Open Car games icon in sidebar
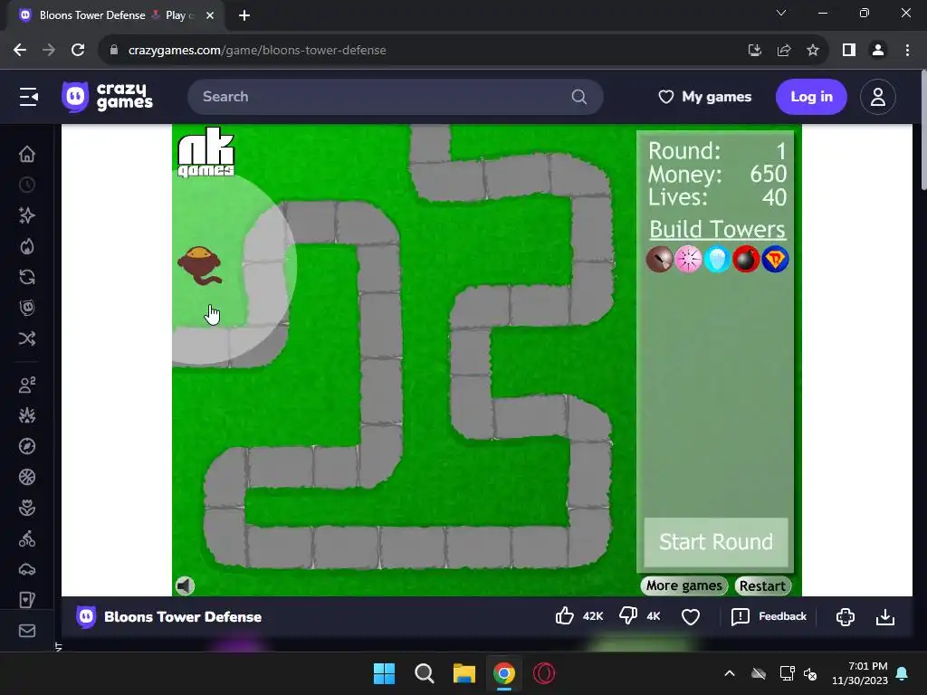927x695 pixels. click(27, 569)
